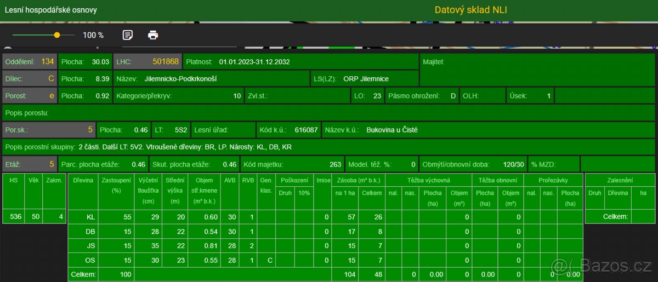
Task: Select the Oddělení 134 field
Action: pos(30,62)
